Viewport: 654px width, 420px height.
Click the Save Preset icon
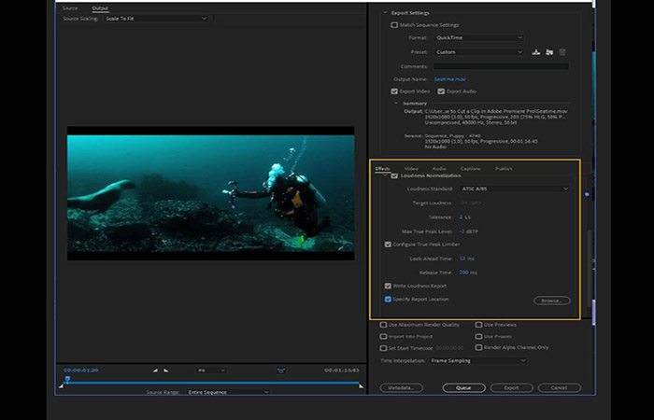(536, 52)
